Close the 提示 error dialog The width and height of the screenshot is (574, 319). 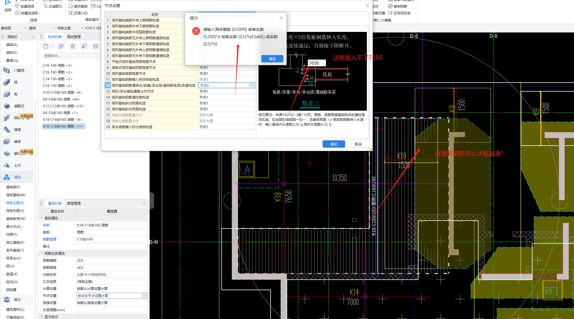(281, 18)
